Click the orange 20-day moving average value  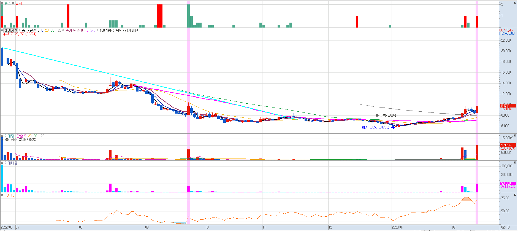point(47,30)
